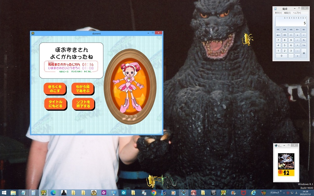Click the orange media player taskbar icon

(173, 193)
